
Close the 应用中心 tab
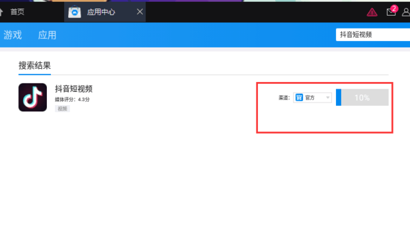pos(140,12)
